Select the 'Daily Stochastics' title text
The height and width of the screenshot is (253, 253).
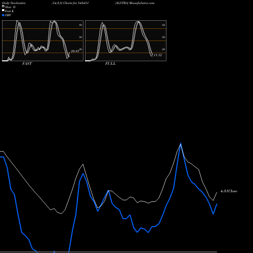pos(14,3)
